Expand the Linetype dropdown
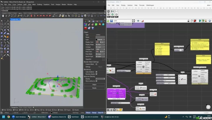This screenshot has width=212, height=120. point(100,47)
